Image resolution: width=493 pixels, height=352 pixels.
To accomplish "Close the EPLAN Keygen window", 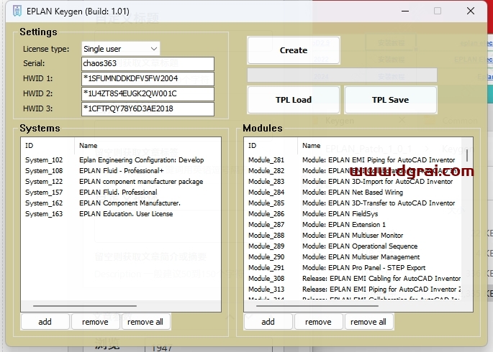I will coord(471,11).
